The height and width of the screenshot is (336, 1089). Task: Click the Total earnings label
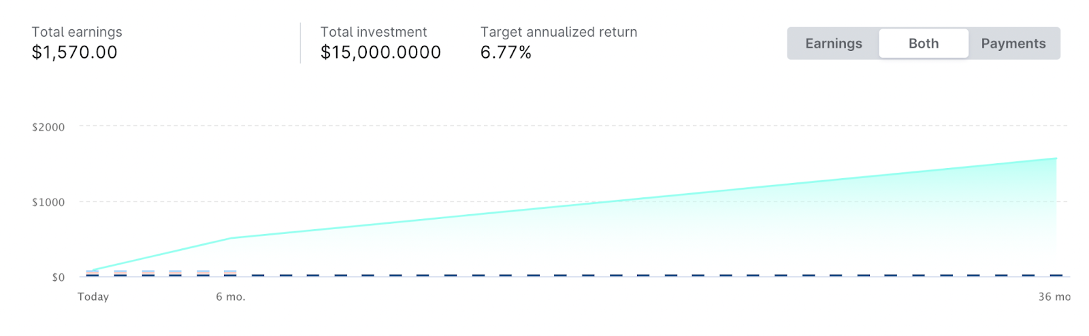click(77, 32)
